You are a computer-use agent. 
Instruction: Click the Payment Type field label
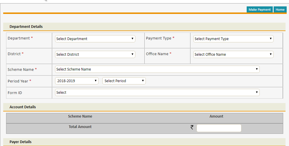point(159,38)
